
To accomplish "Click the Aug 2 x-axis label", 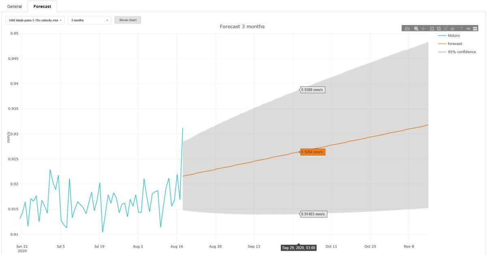I will tap(138, 246).
